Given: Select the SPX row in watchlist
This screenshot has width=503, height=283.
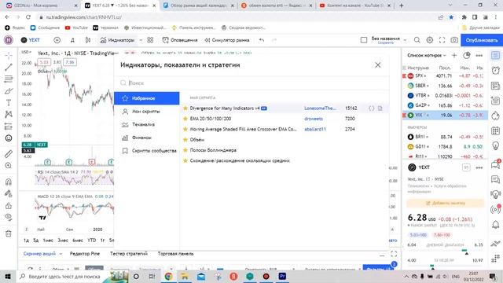Looking at the screenshot, I should click(445, 76).
